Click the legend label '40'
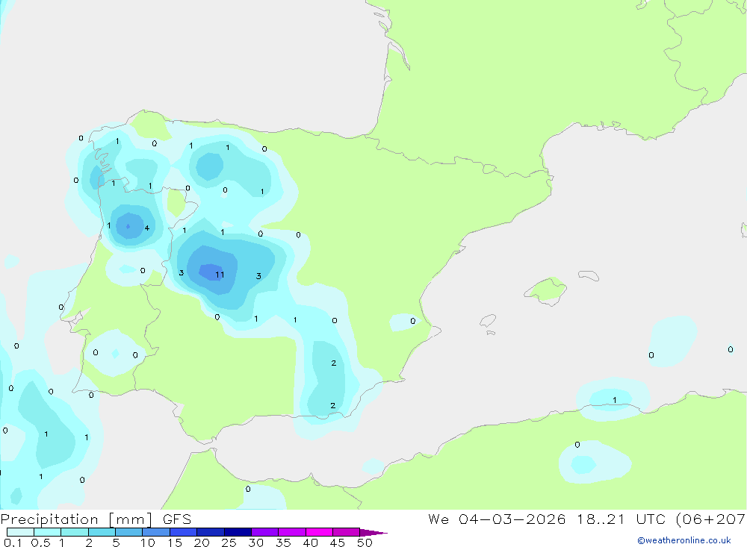747x547 pixels. coord(311,543)
